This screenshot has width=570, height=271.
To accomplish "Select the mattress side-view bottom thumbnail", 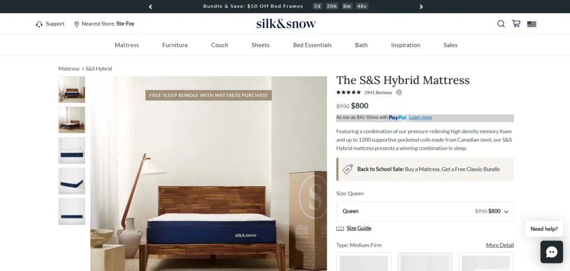I will tap(72, 211).
